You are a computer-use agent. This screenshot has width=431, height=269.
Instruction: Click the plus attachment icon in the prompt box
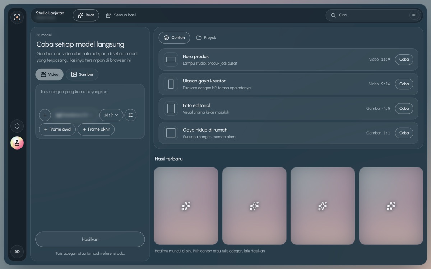[45, 115]
